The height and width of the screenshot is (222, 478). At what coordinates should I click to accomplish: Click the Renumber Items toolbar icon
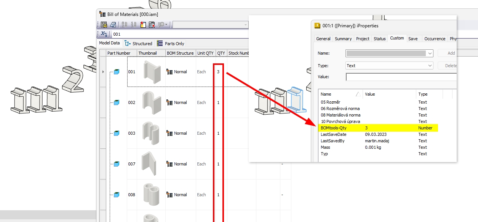134,25
